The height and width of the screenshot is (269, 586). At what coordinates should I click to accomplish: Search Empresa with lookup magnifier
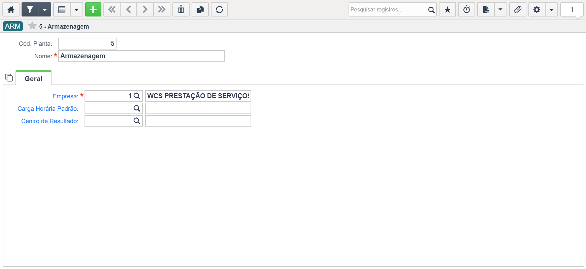[137, 96]
